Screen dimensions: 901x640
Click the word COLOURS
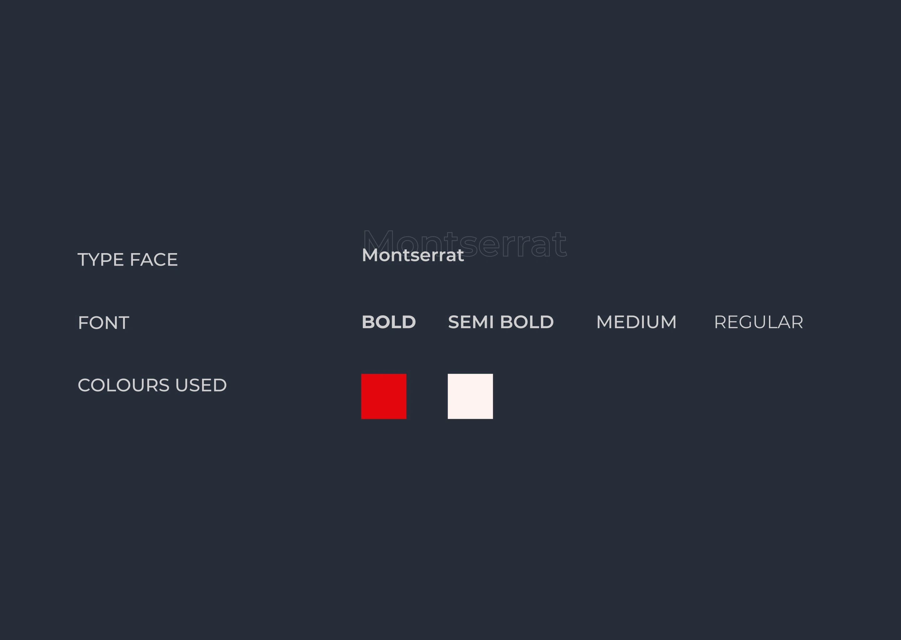(124, 385)
